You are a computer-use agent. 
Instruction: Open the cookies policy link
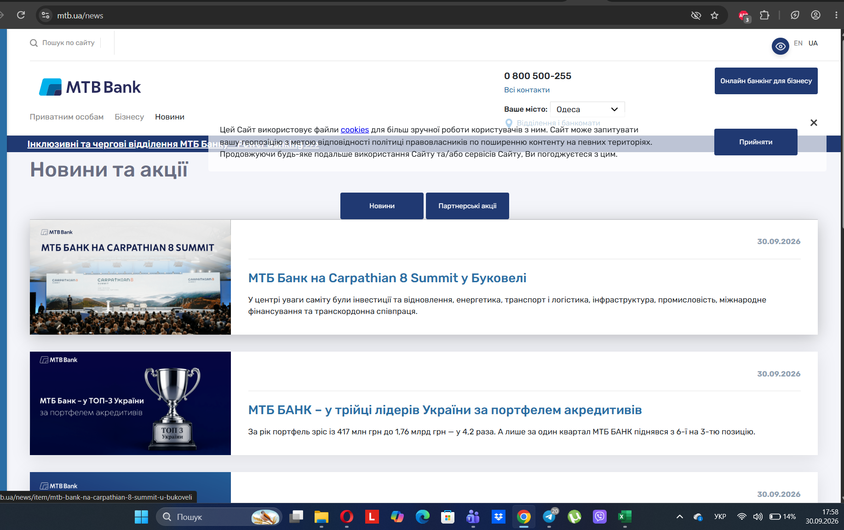pyautogui.click(x=355, y=130)
